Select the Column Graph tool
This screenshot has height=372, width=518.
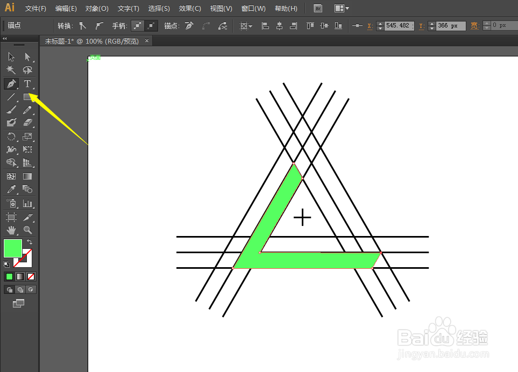point(27,203)
